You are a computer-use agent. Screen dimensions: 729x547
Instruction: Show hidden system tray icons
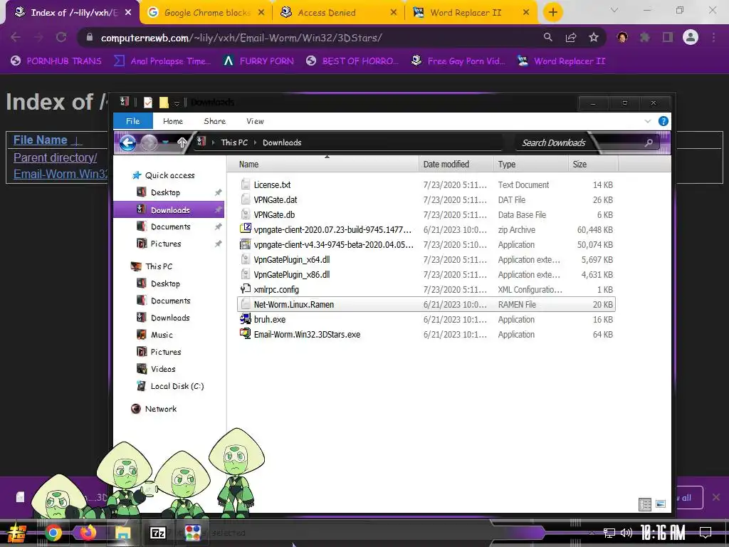point(592,533)
